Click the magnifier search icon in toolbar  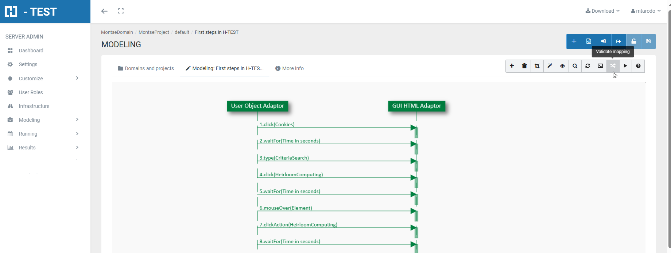click(575, 66)
